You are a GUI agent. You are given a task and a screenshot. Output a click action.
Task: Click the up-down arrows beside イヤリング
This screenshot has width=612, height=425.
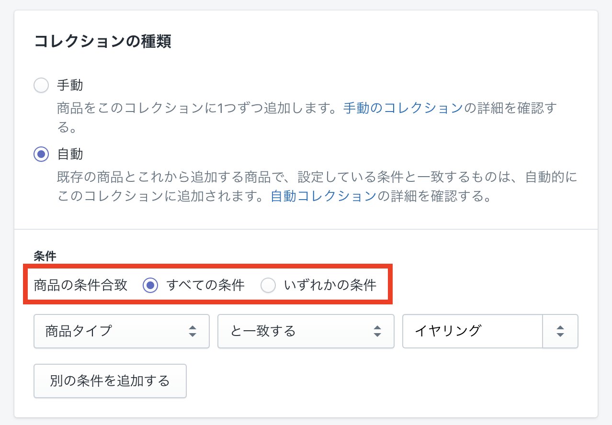[560, 331]
